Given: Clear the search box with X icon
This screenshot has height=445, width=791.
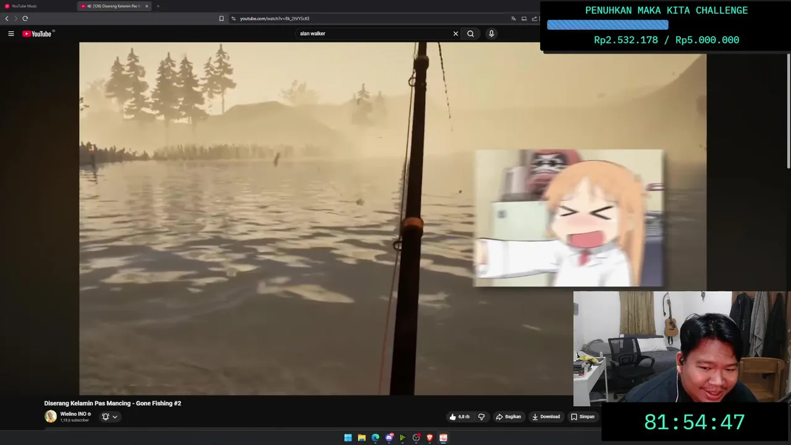Looking at the screenshot, I should (x=456, y=34).
